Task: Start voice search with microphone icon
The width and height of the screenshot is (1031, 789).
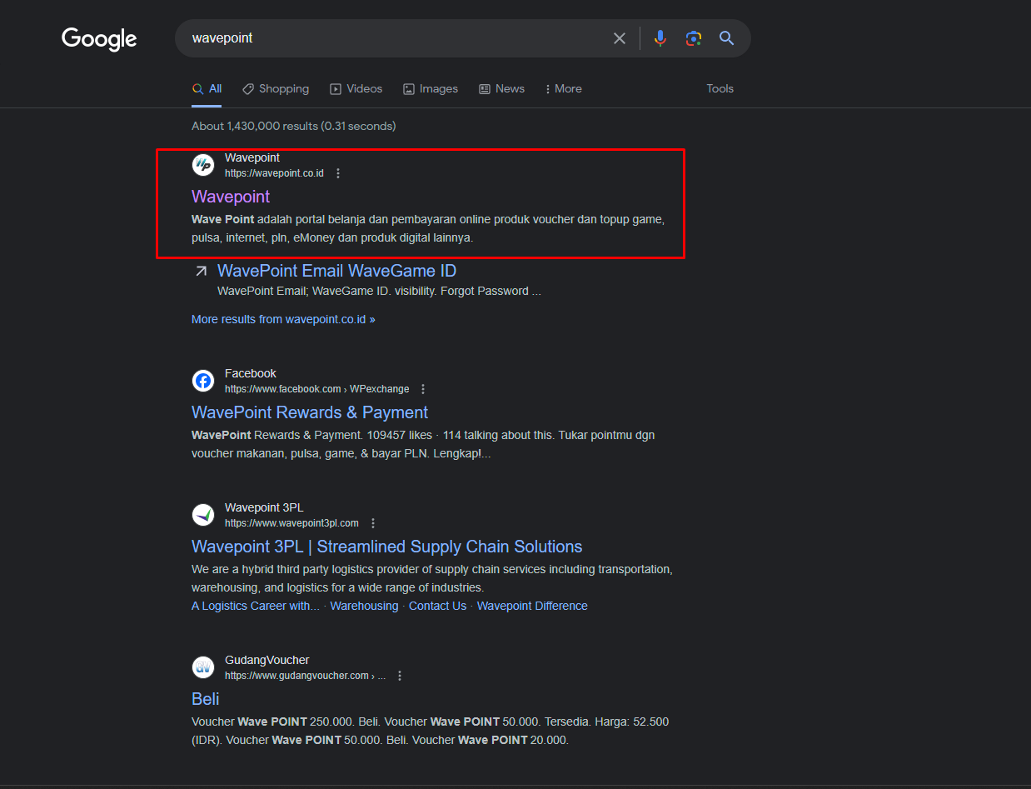Action: tap(660, 38)
